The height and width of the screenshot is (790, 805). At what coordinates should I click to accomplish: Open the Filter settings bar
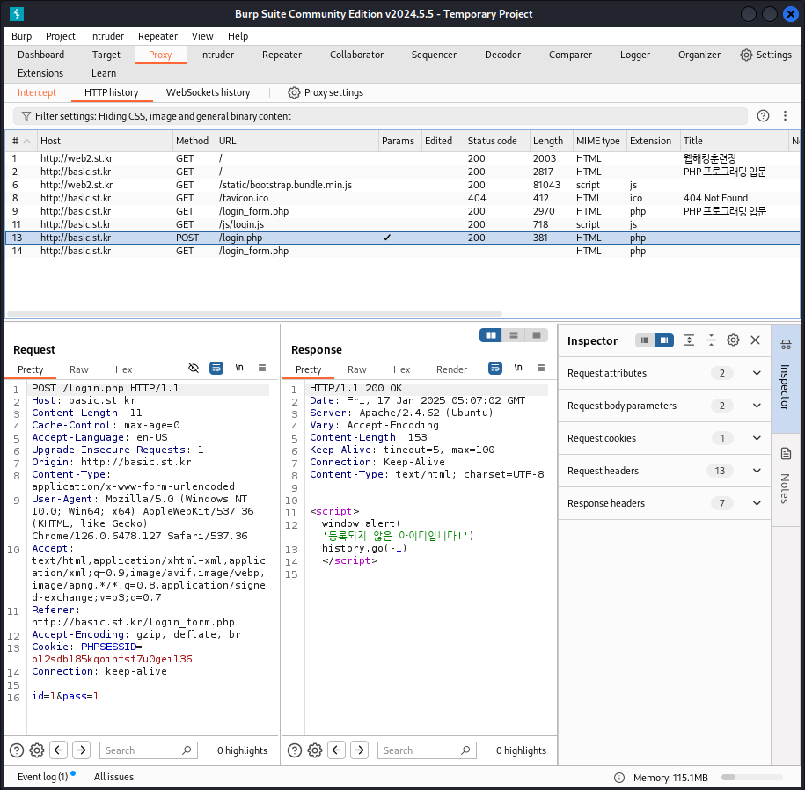tap(380, 116)
